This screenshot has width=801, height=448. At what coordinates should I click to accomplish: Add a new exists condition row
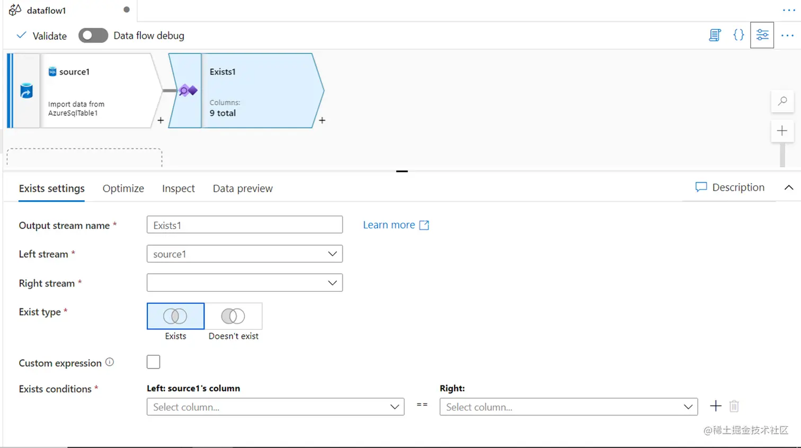tap(716, 406)
